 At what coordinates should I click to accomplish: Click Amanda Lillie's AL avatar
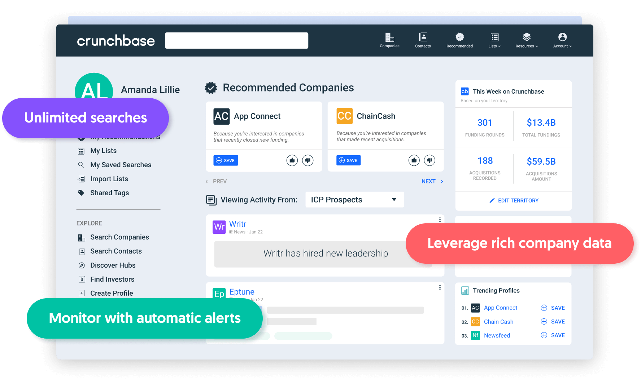click(x=94, y=86)
